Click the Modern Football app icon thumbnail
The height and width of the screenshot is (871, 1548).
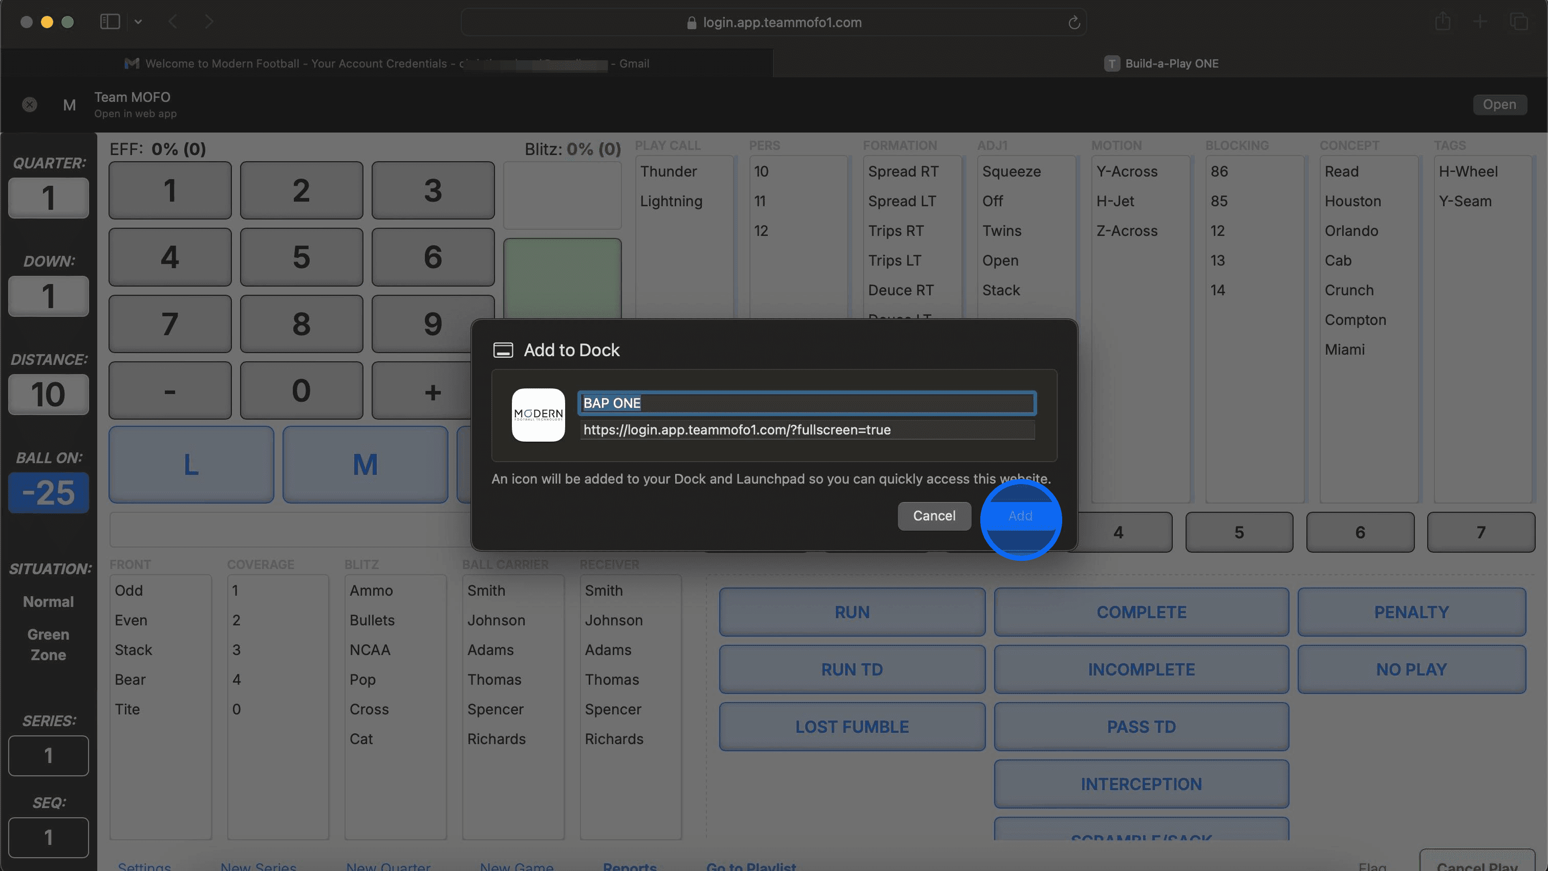(538, 415)
